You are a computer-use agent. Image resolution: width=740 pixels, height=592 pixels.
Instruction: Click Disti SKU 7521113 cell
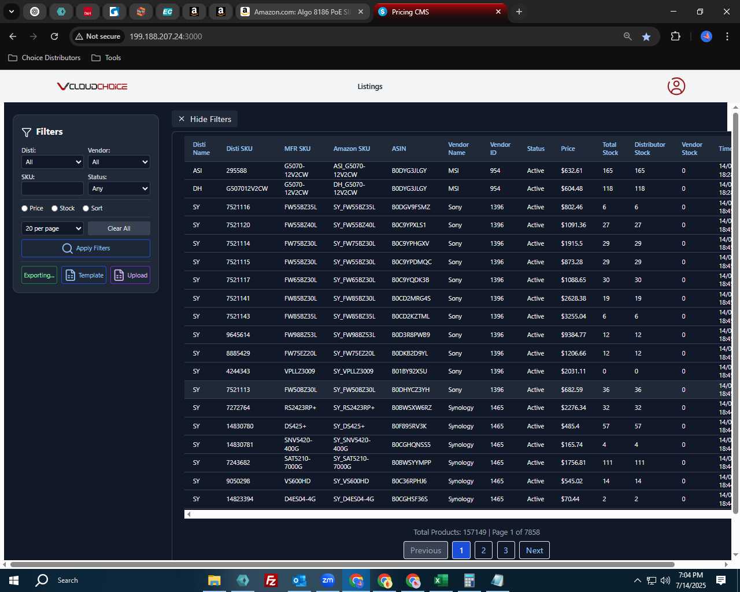(x=238, y=390)
